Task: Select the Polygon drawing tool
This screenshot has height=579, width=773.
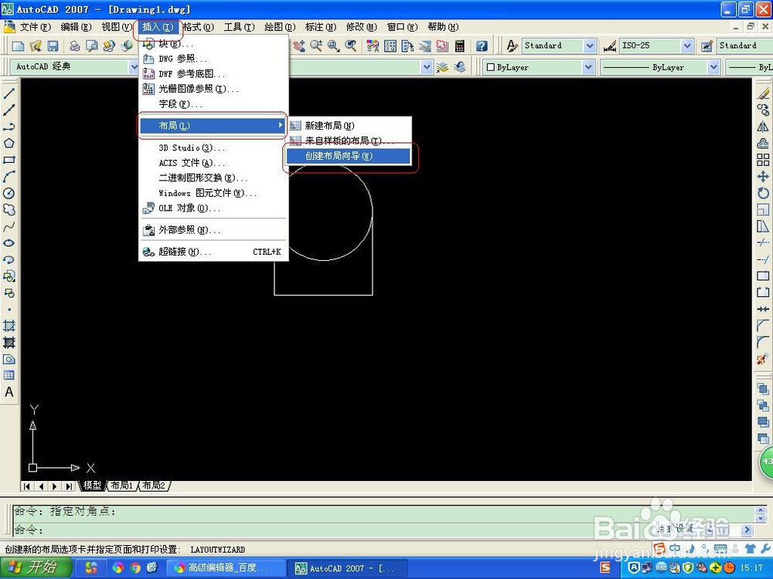Action: [x=9, y=144]
